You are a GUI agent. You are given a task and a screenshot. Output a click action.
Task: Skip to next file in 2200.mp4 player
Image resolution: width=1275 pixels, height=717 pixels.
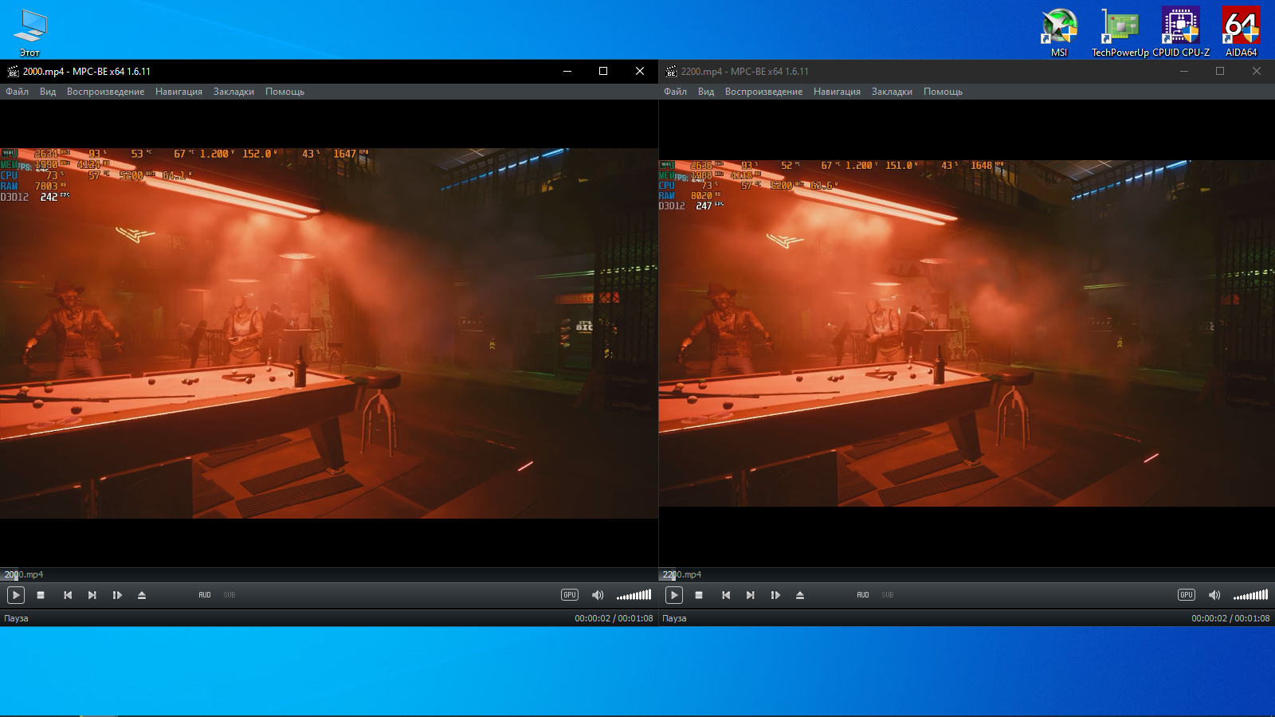click(751, 595)
